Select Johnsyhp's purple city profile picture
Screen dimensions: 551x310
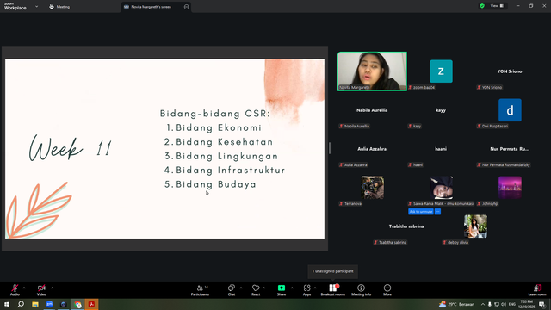tap(510, 188)
